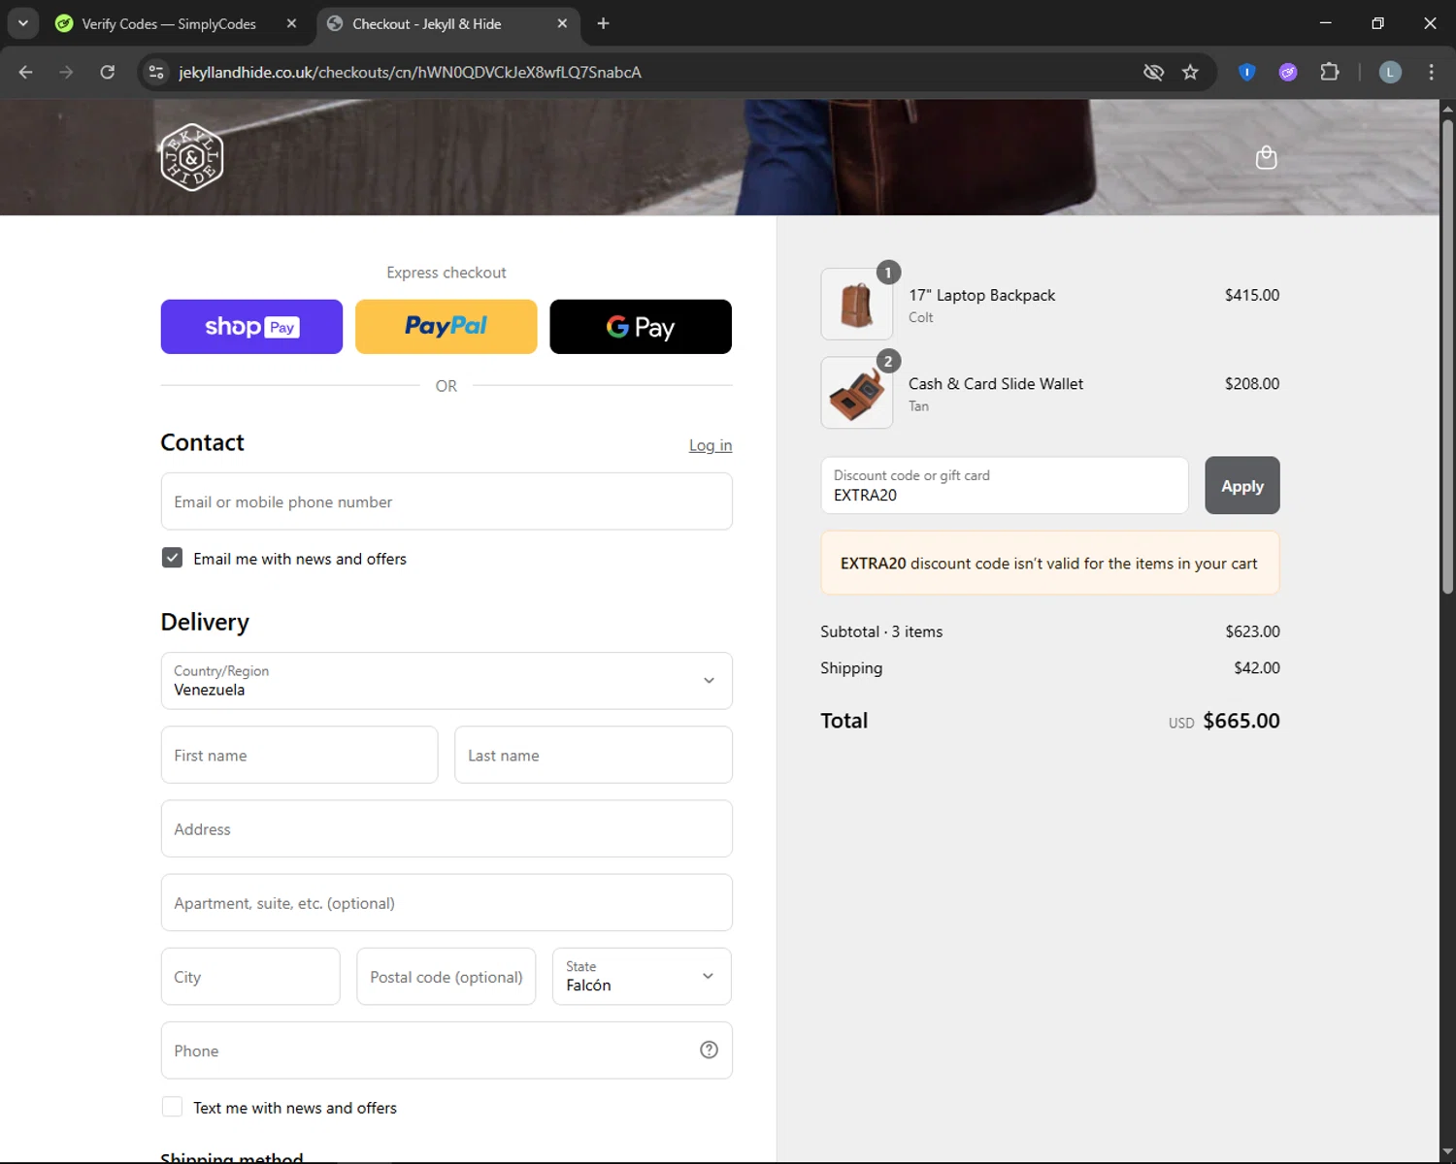Apply the EXTRA20 discount code

[x=1242, y=485]
